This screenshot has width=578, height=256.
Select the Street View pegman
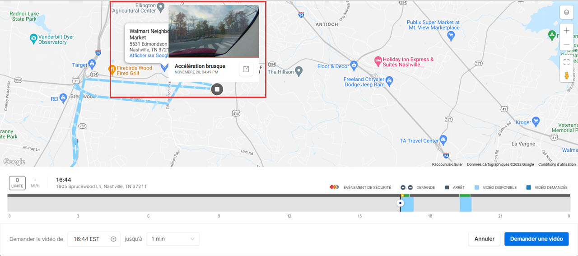(567, 76)
